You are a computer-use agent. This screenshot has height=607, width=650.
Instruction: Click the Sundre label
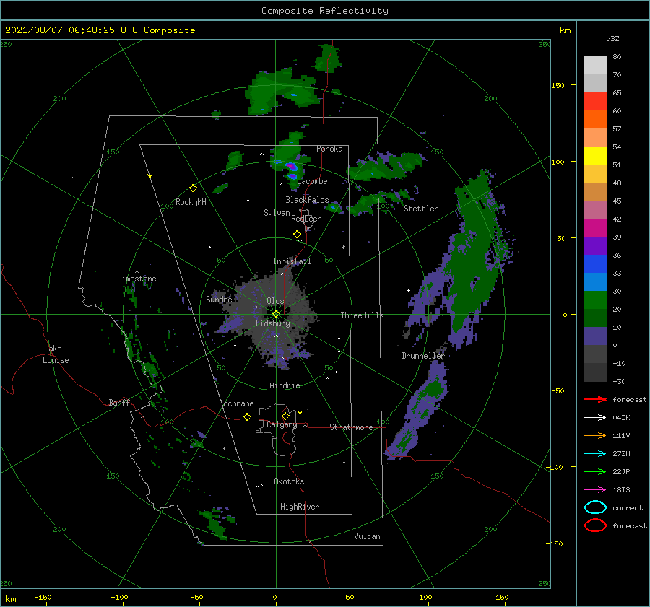(219, 299)
